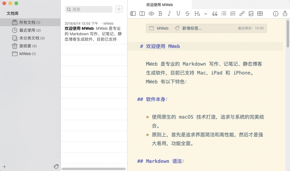
Task: Toggle the sidebar panel layout icon
Action: [133, 14]
